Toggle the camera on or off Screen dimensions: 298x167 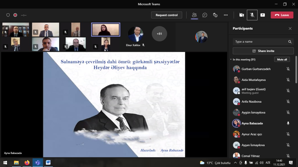[x=241, y=15]
